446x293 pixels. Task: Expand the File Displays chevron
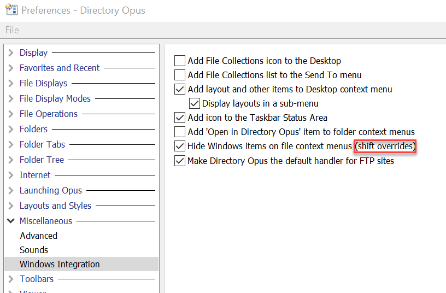[x=11, y=83]
